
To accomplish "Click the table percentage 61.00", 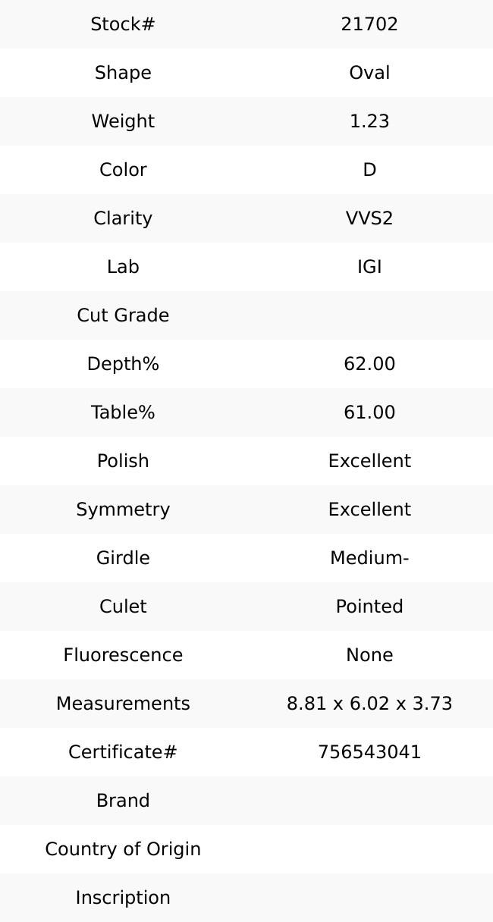I will click(369, 412).
